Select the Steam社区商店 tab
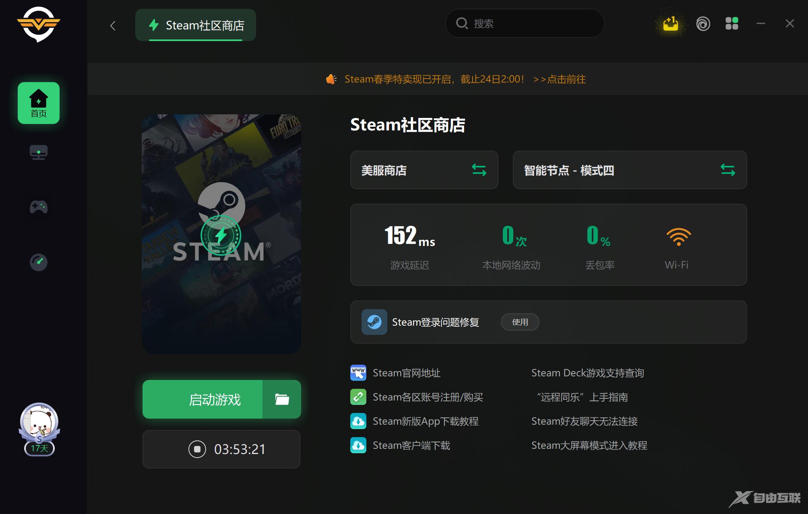 tap(196, 25)
